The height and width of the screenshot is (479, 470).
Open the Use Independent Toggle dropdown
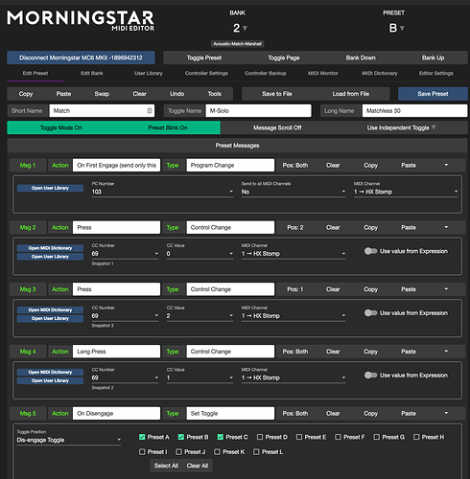(401, 127)
